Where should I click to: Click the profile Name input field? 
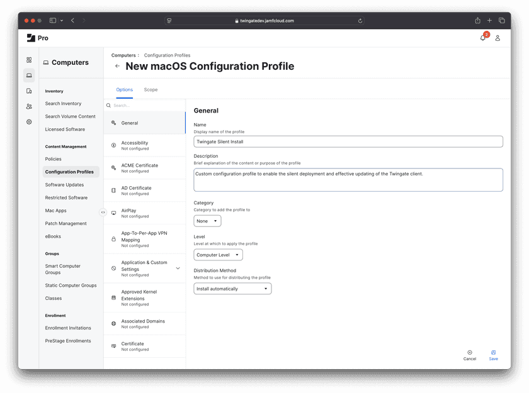point(348,142)
